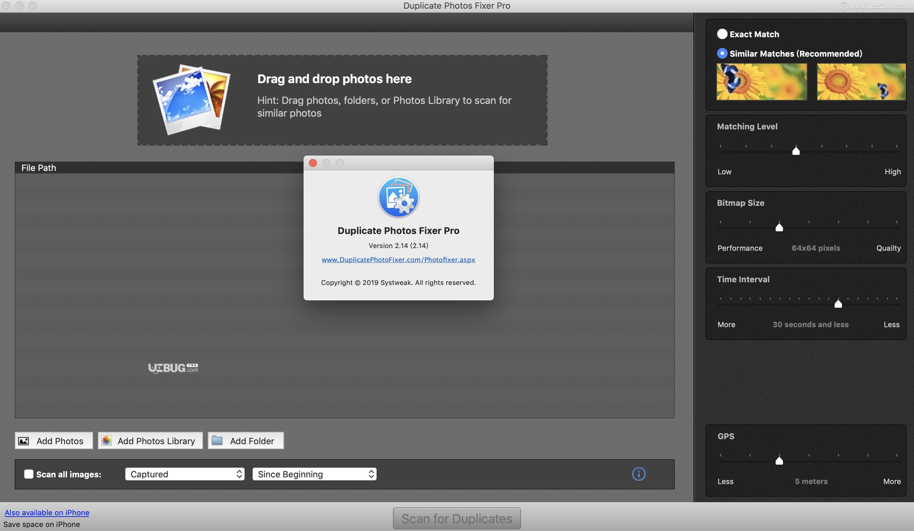Viewport: 914px width, 531px height.
Task: Click the second sunflower sample thumbnail
Action: click(861, 82)
